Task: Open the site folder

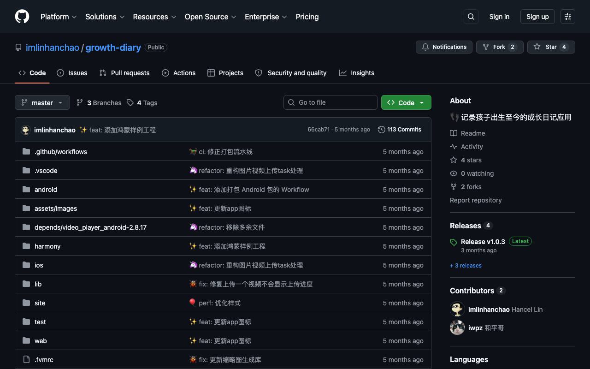Action: [40, 303]
